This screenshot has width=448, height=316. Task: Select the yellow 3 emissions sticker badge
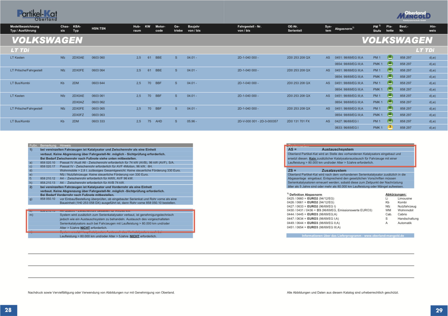[390, 127]
